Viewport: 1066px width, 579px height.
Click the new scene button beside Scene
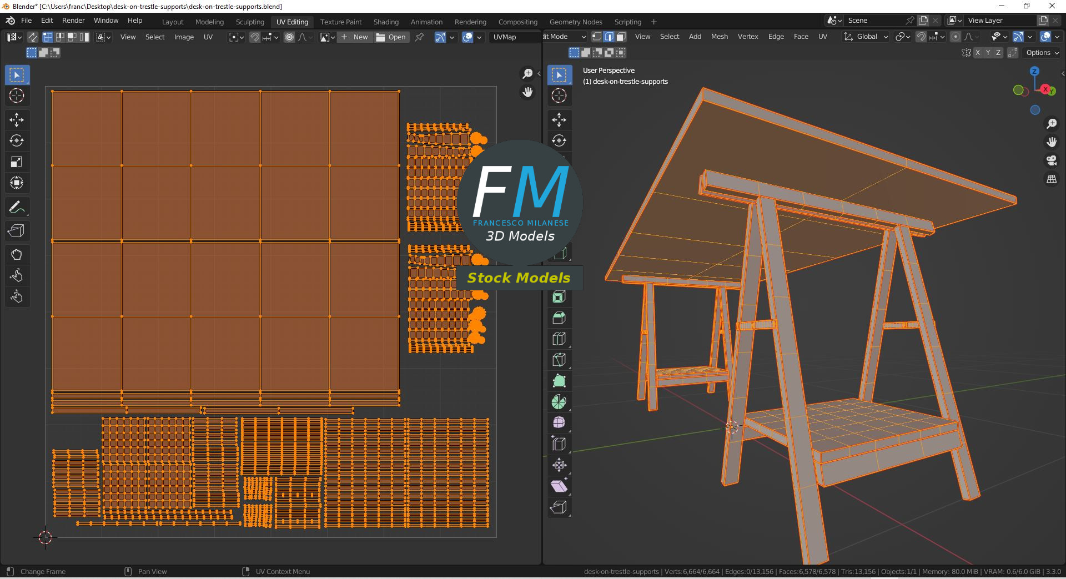[x=923, y=21]
